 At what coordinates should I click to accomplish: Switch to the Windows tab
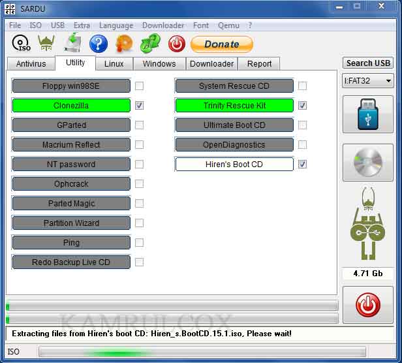(x=159, y=63)
